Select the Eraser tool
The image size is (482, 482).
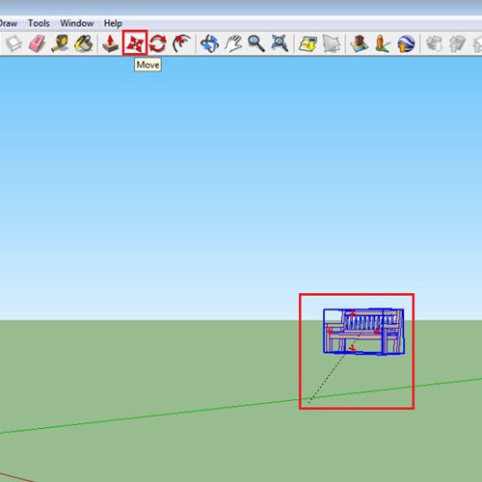click(37, 43)
